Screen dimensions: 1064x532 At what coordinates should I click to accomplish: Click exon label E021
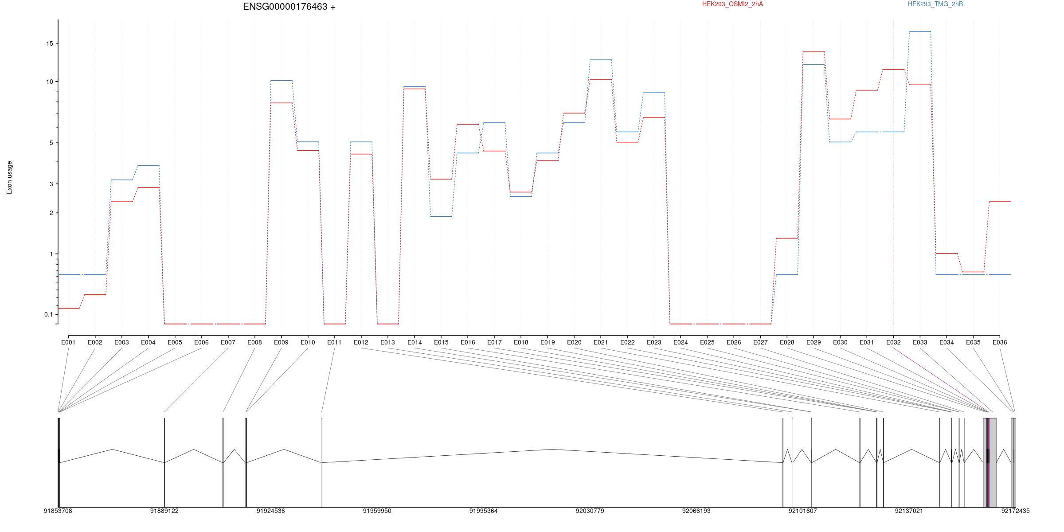pyautogui.click(x=601, y=342)
